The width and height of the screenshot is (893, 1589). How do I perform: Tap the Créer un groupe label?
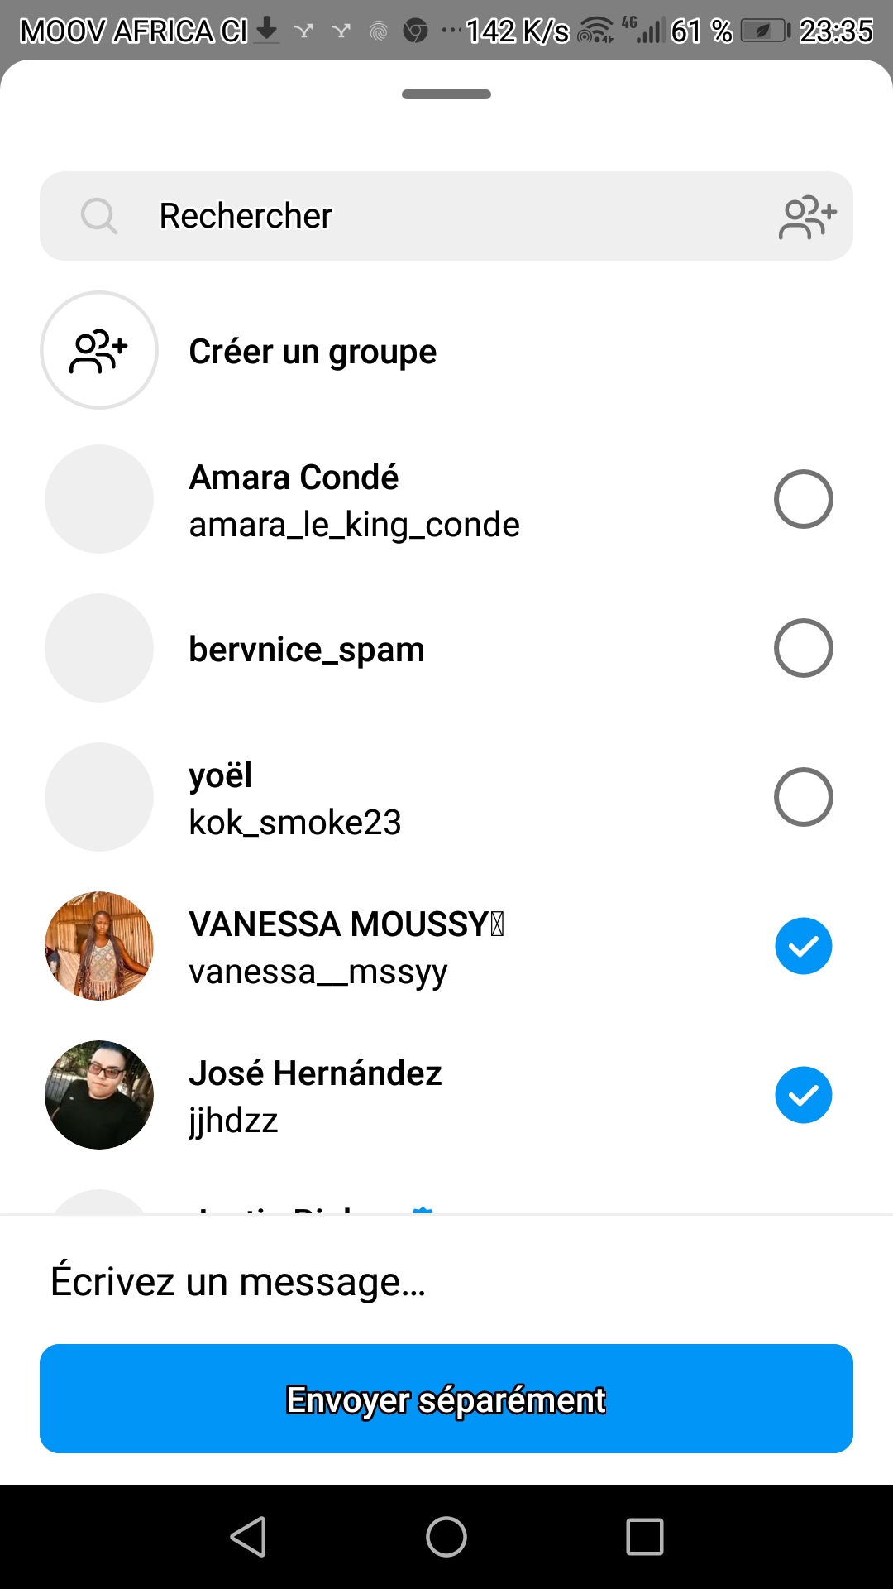pos(313,352)
